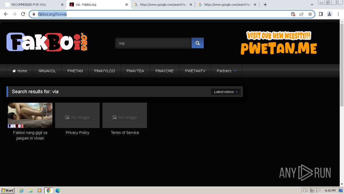Open the Privacy Policy link

click(77, 133)
